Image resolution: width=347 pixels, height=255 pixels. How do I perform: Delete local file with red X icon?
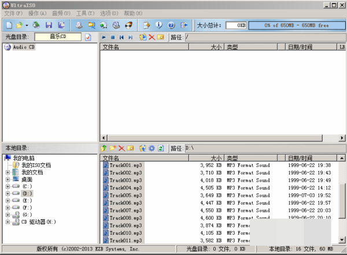121,148
